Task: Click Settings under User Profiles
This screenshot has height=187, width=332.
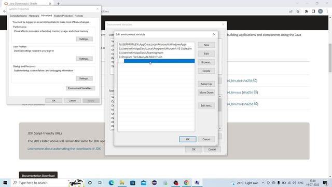Action: 84,59
